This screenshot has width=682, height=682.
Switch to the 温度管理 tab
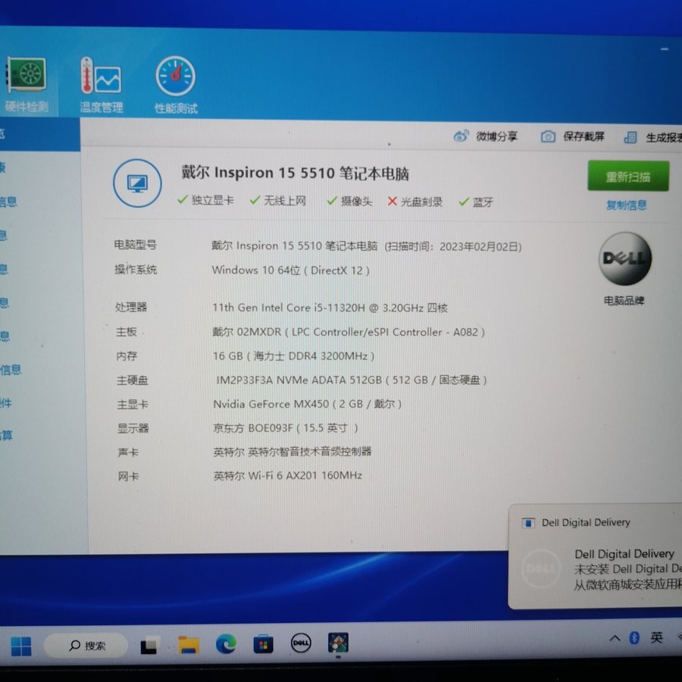click(101, 85)
